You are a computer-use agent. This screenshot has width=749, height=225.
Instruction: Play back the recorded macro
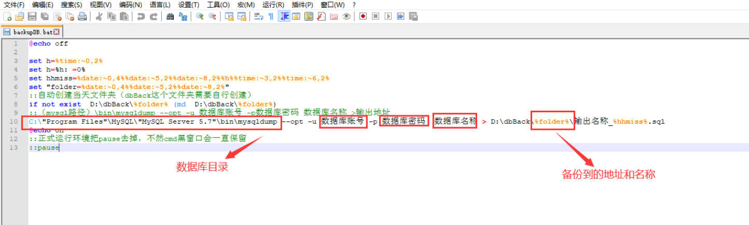[x=388, y=17]
